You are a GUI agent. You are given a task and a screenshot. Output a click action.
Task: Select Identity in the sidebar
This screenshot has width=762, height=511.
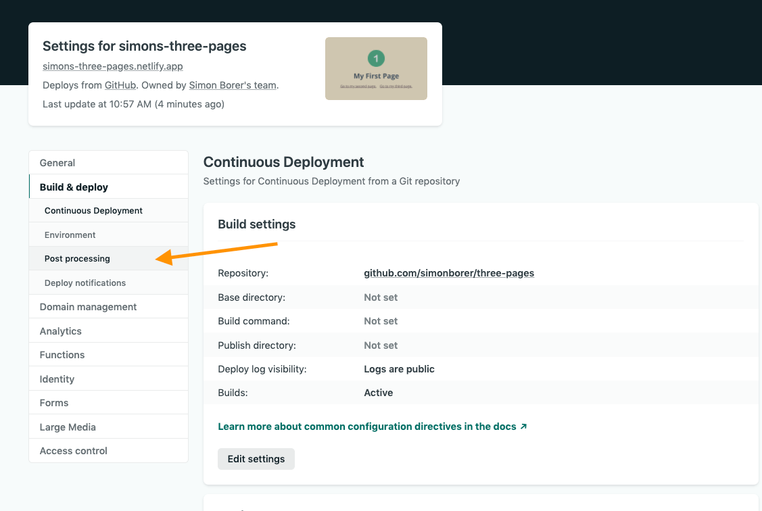pos(57,379)
